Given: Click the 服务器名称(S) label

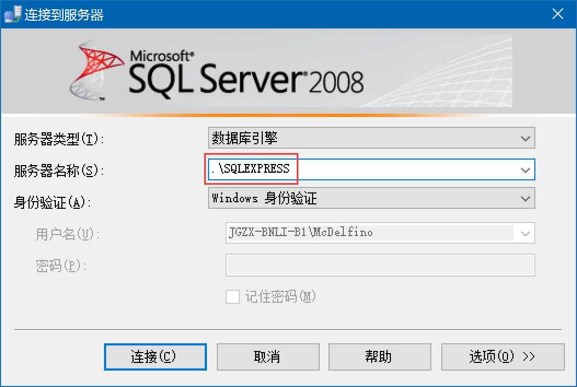Looking at the screenshot, I should point(59,171).
